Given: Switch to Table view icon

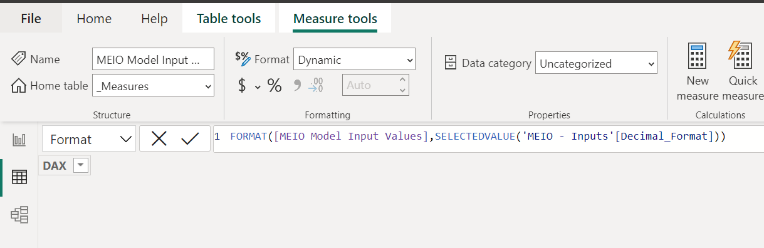Looking at the screenshot, I should 19,177.
